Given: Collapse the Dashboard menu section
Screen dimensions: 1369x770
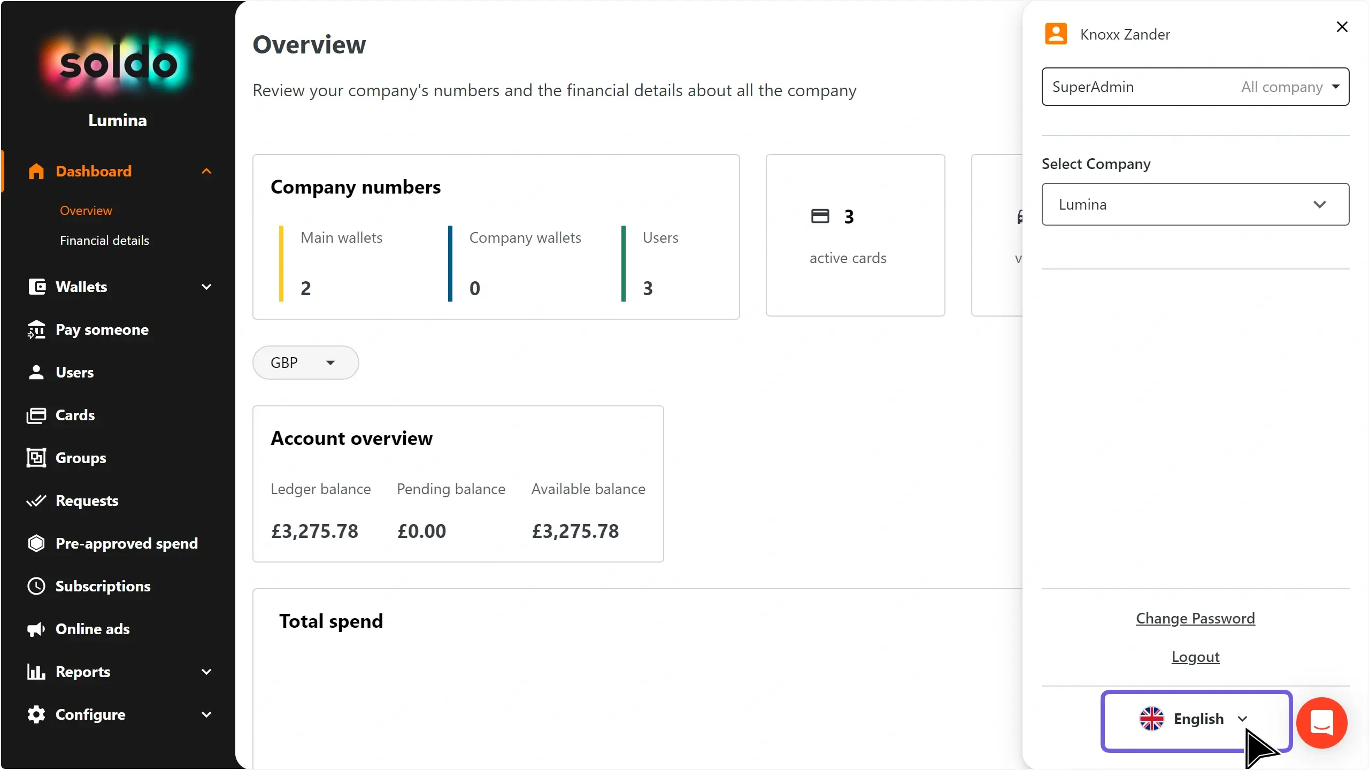Looking at the screenshot, I should 206,171.
